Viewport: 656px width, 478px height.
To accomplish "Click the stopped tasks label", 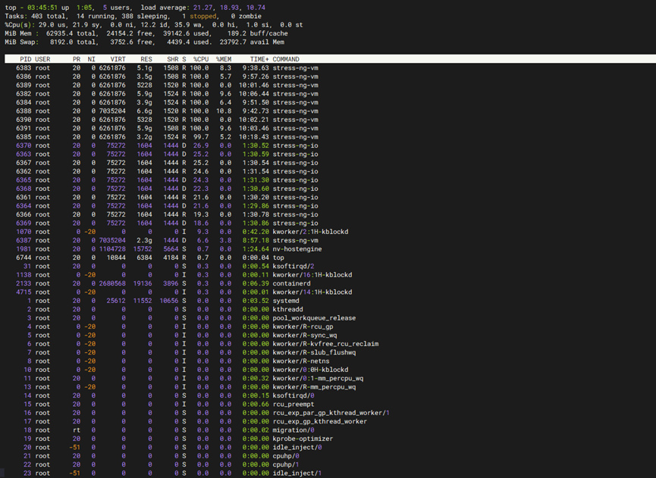I will (x=203, y=16).
